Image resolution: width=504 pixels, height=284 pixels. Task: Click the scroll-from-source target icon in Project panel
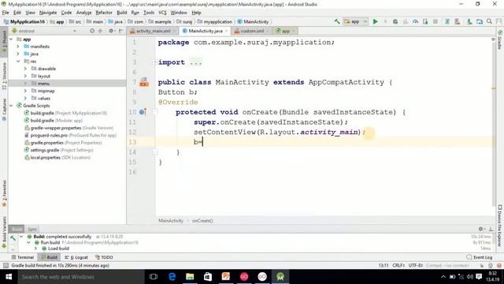point(92,31)
